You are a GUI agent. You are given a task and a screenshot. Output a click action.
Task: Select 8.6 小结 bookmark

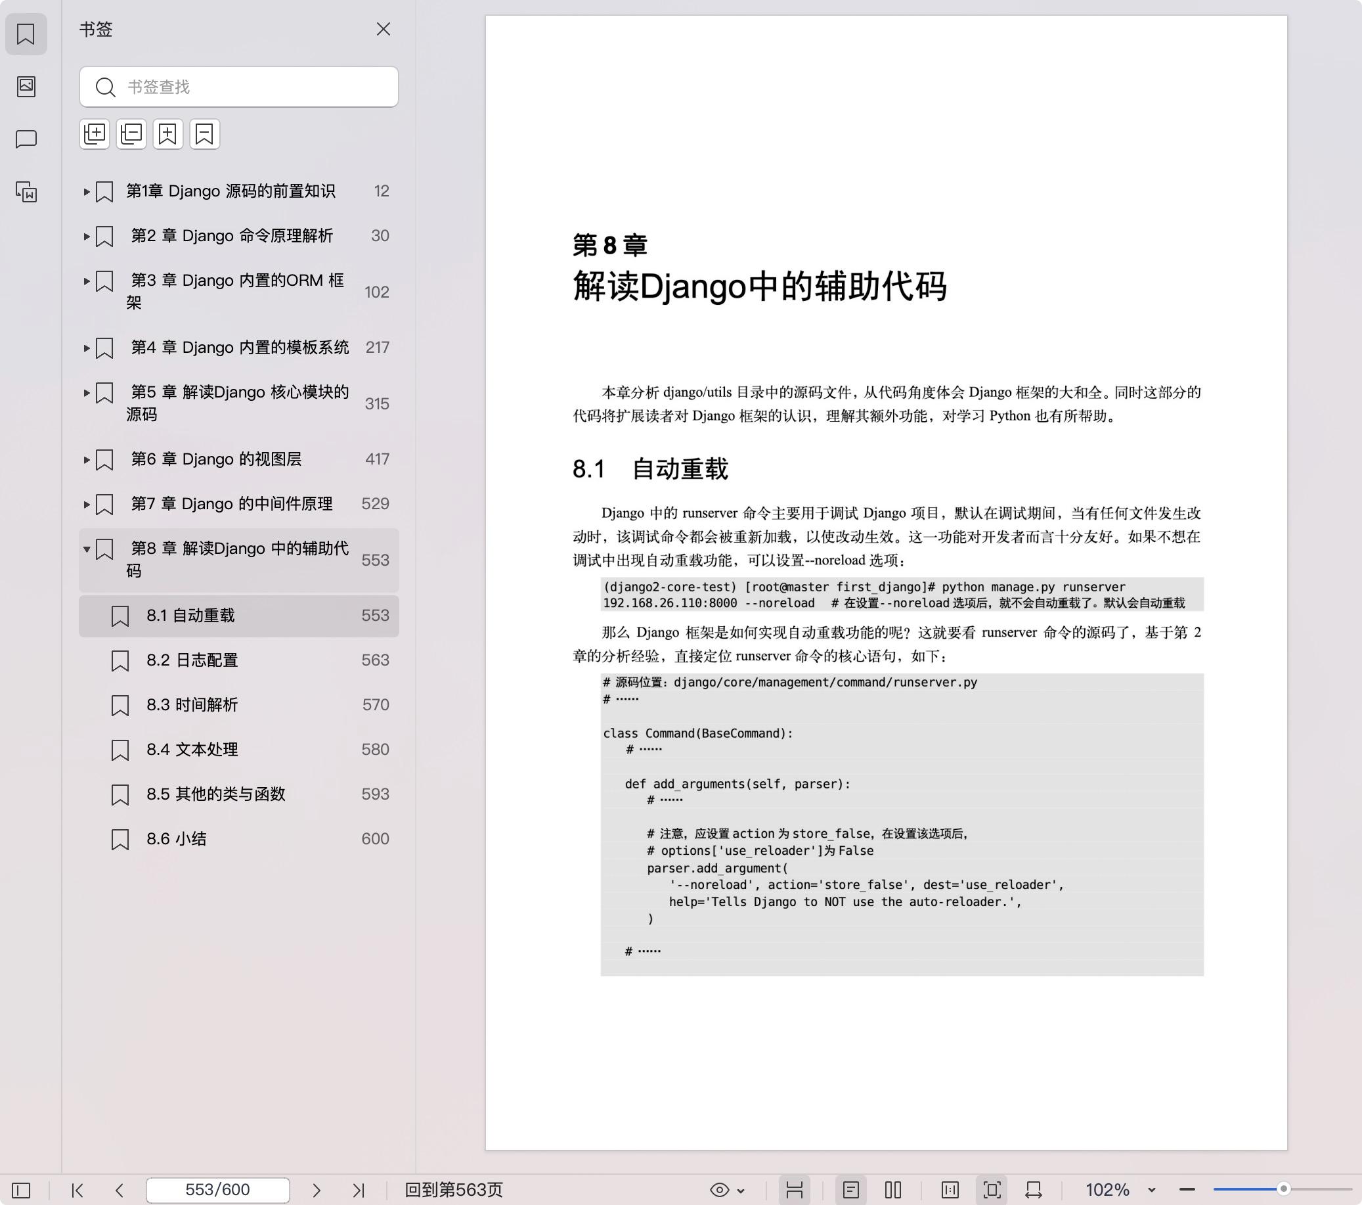(238, 839)
